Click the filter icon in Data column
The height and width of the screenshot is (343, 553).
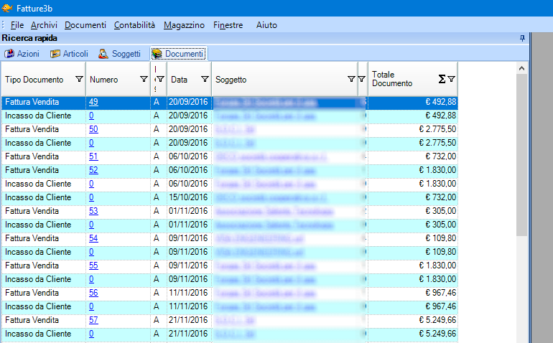(205, 79)
